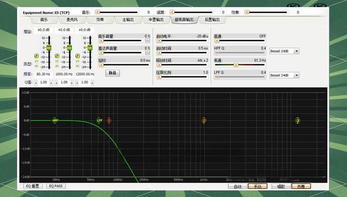
Task: Click EQ band 1 node on the graph
Action: click(x=109, y=121)
